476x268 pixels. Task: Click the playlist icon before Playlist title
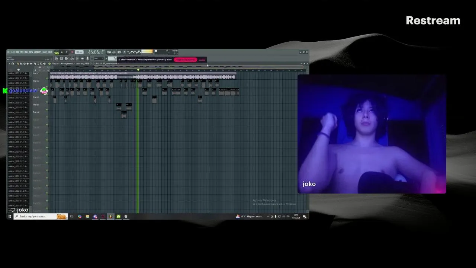coord(49,64)
